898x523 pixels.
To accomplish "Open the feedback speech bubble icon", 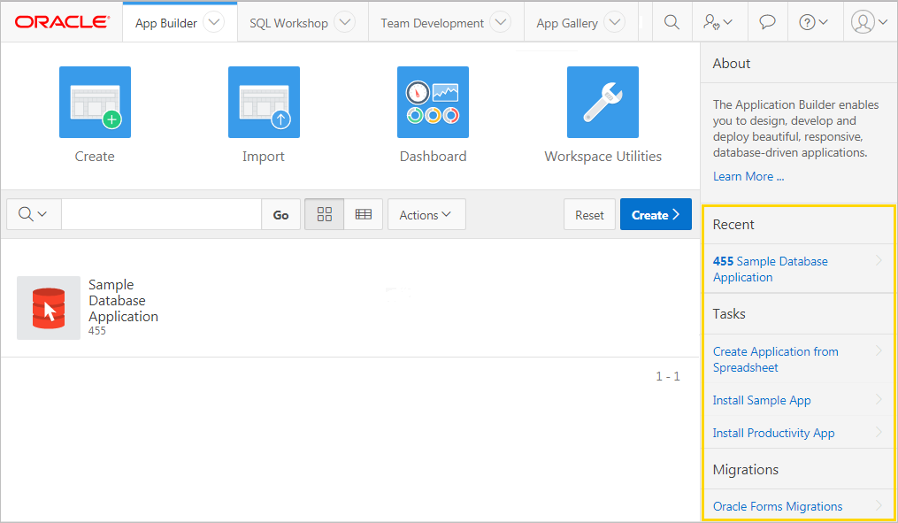I will click(767, 22).
